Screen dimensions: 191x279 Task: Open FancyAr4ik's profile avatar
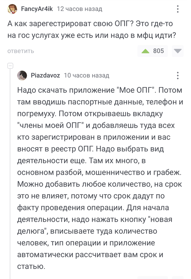pos(12,9)
